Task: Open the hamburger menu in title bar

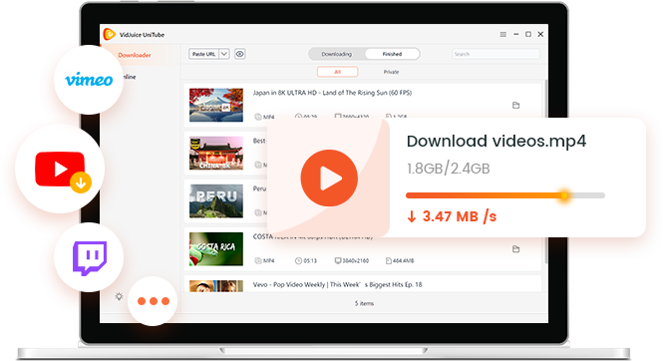Action: [x=503, y=34]
